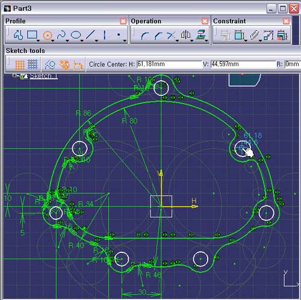Viewport: 301px width, 300px height.
Task: Activate the Circle tool
Action: click(x=48, y=36)
